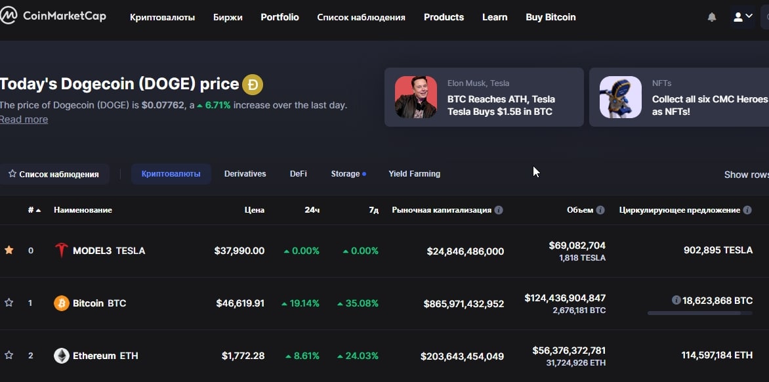769x382 pixels.
Task: Open Learn menu
Action: [495, 17]
